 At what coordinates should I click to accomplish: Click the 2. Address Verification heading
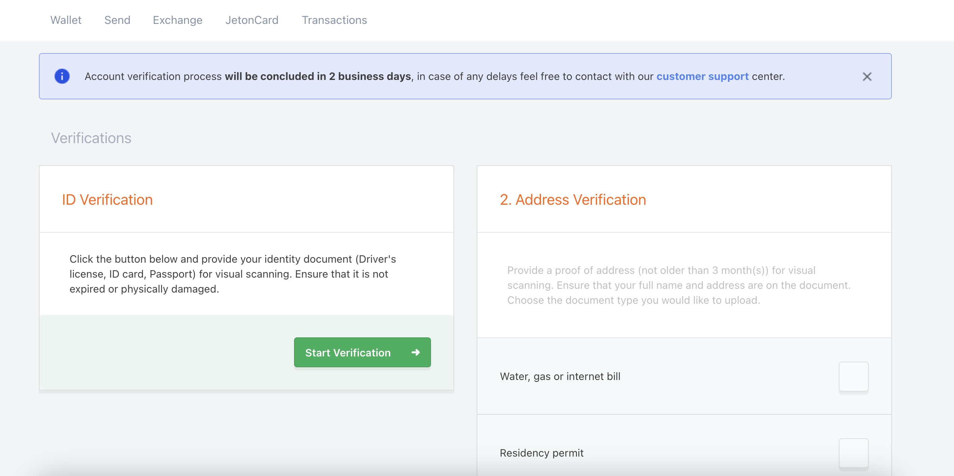click(573, 200)
